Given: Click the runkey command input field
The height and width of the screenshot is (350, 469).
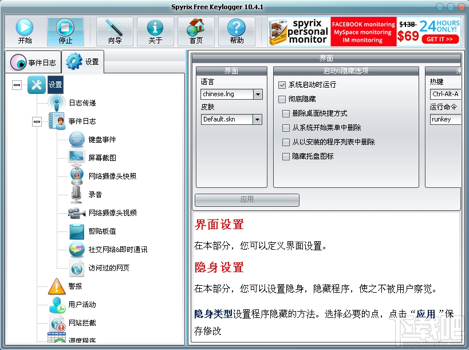Looking at the screenshot, I should (x=445, y=119).
